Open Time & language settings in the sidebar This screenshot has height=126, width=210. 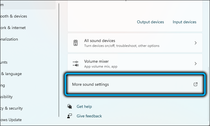tap(11, 74)
